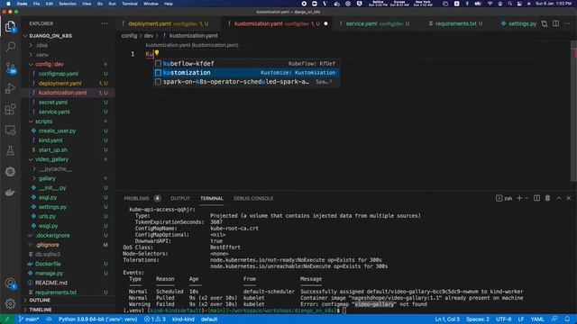Open the Extensions view
Image resolution: width=577 pixels, height=324 pixels.
(x=10, y=109)
